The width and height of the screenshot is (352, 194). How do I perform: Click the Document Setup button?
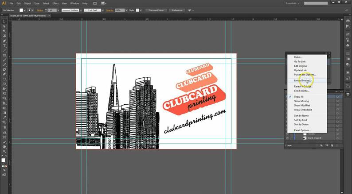156,10
